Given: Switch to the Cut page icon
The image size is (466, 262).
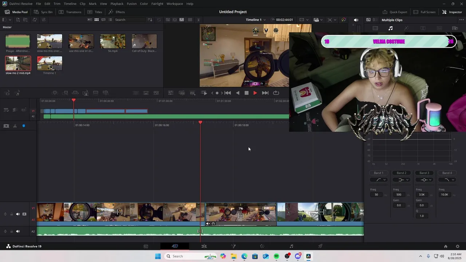Looking at the screenshot, I should [175, 246].
